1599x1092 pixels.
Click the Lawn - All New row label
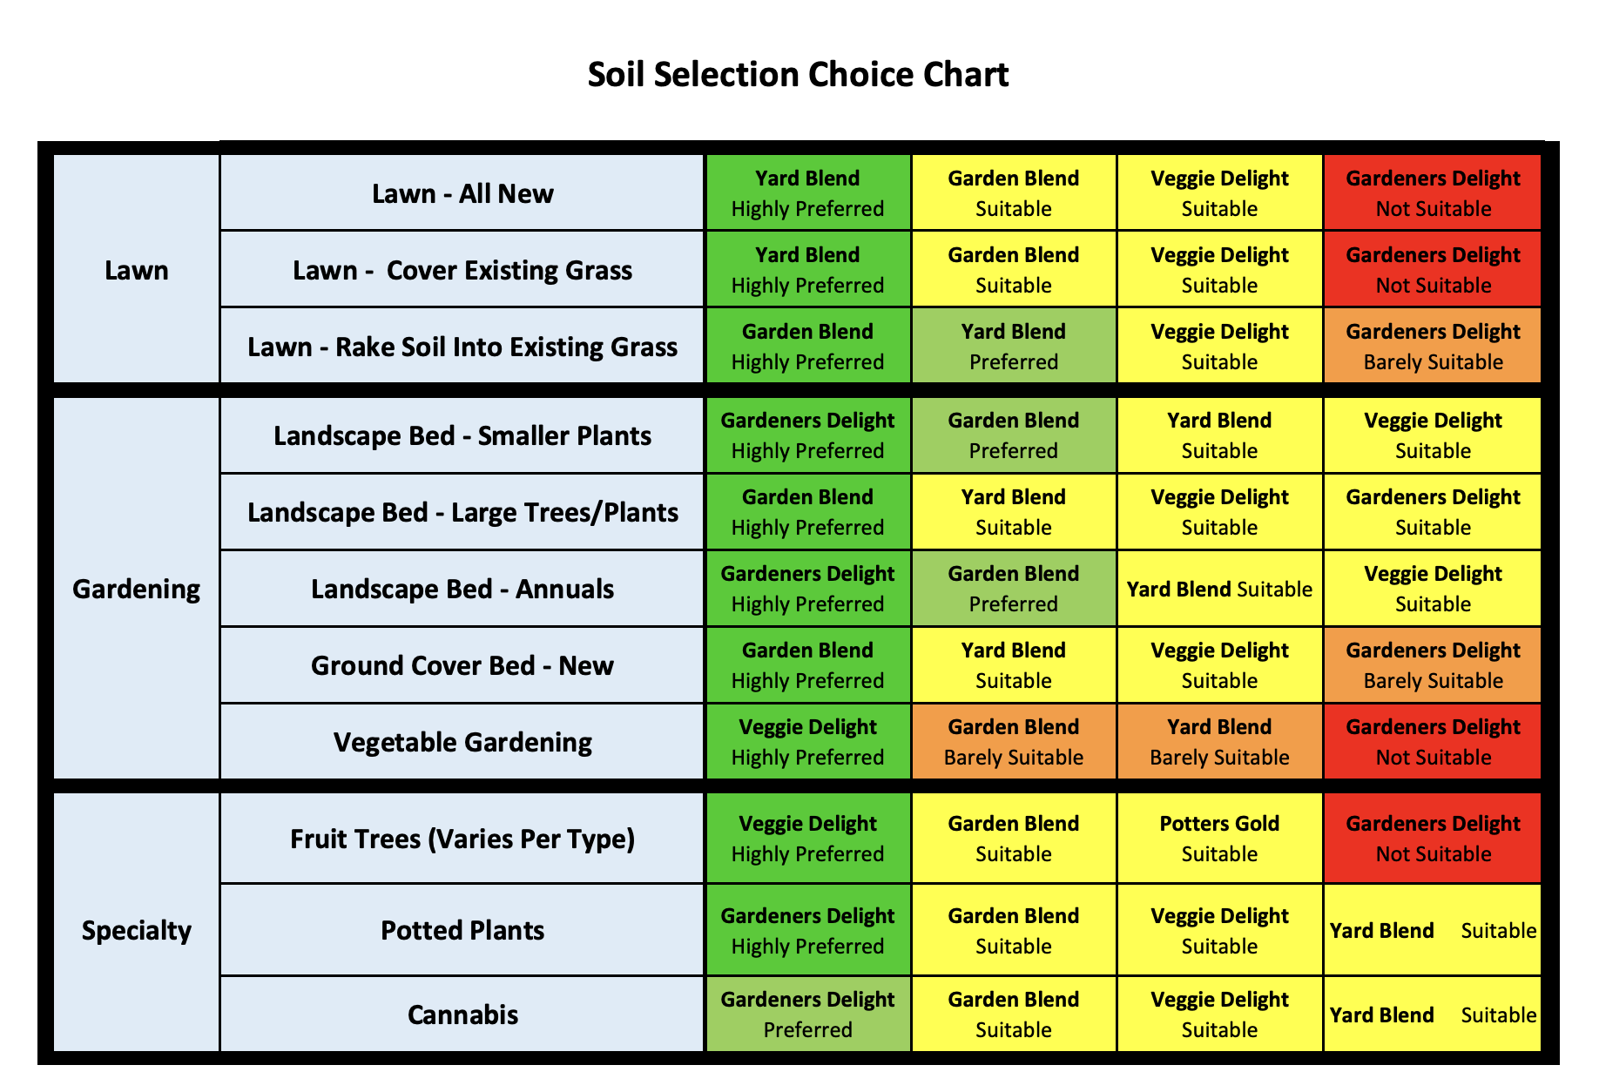[462, 192]
